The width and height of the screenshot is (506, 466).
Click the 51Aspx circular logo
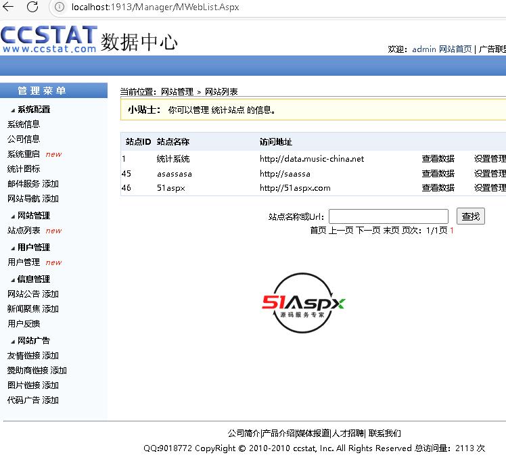[304, 303]
